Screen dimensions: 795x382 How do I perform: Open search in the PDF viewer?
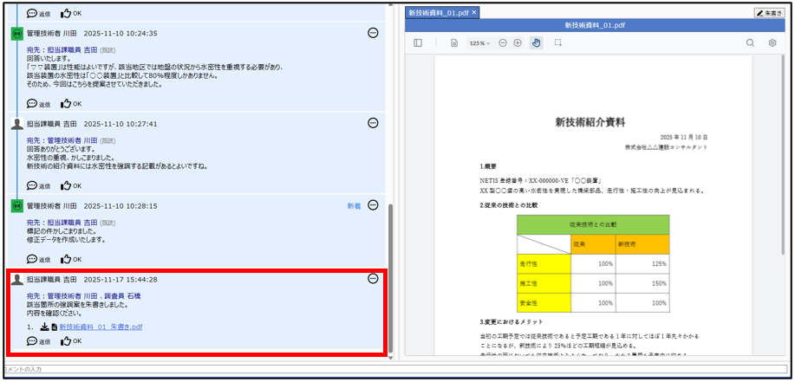pyautogui.click(x=750, y=42)
